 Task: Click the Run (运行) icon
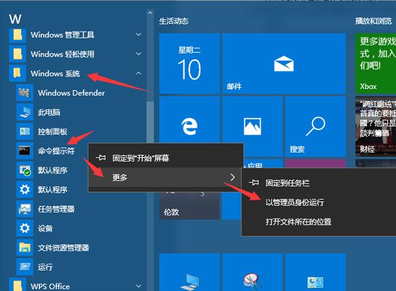25,267
